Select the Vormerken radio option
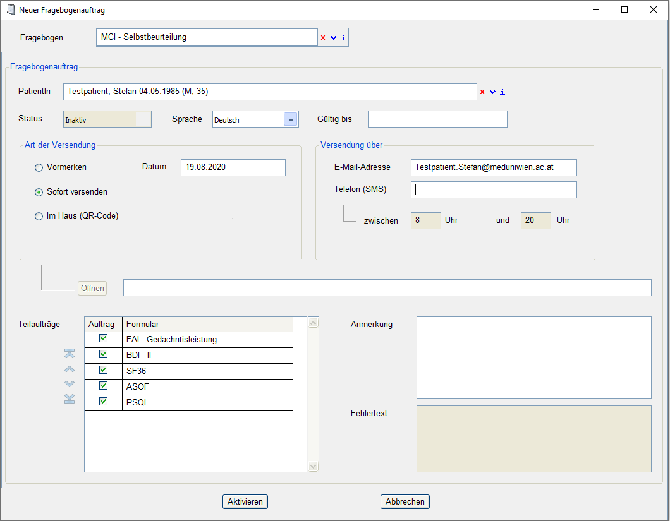This screenshot has width=670, height=521. coord(39,168)
